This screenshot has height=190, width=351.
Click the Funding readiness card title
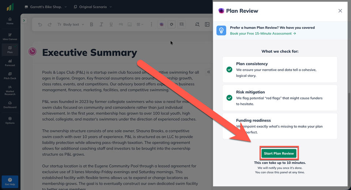click(253, 120)
